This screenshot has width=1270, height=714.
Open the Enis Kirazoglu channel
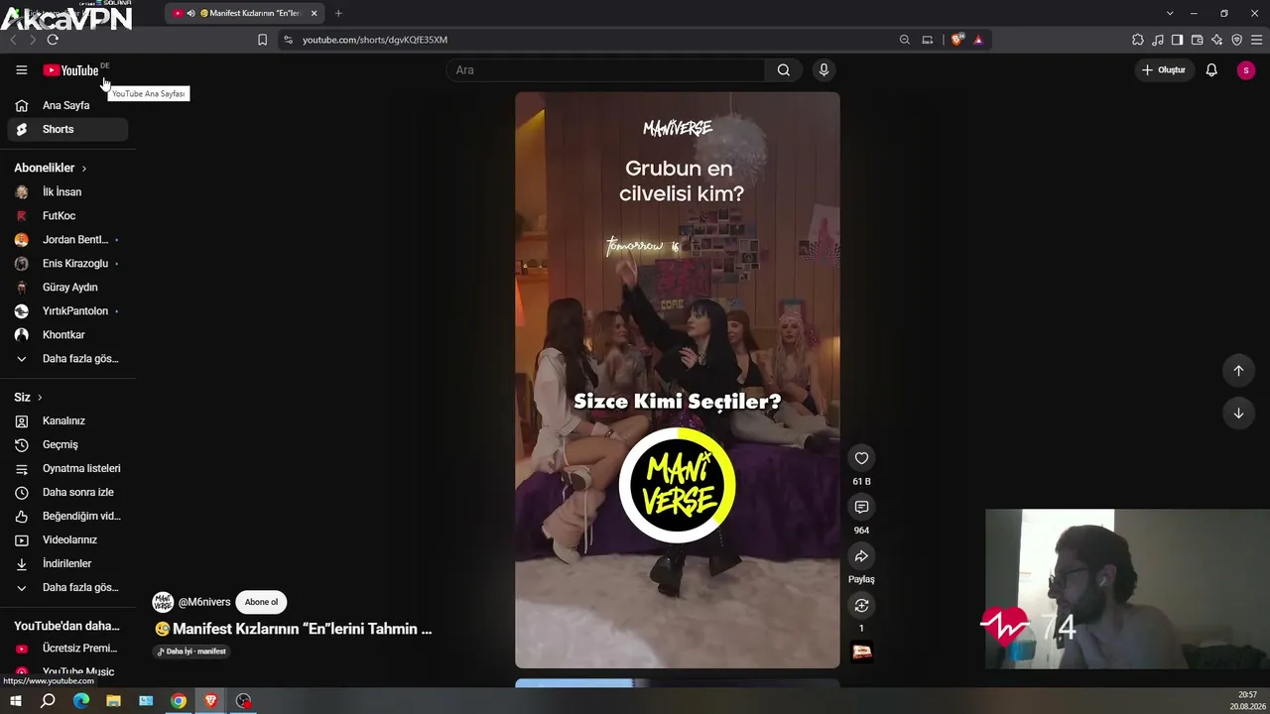(x=67, y=264)
